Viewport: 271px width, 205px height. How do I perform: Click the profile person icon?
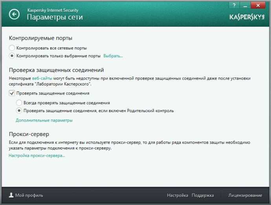point(11,195)
